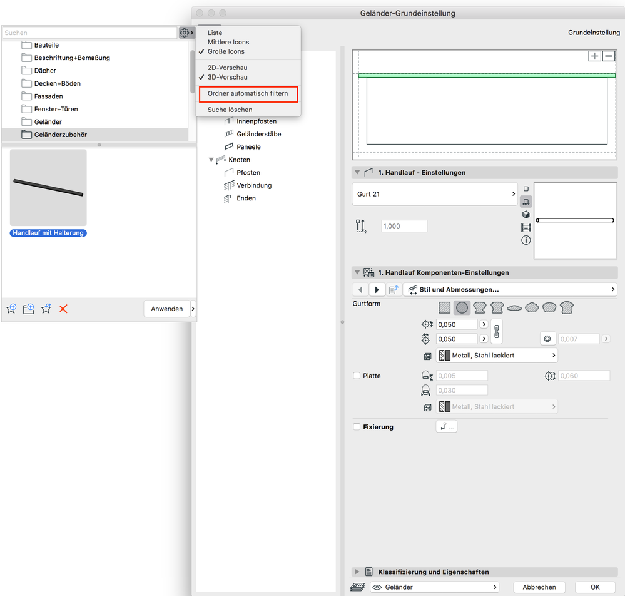Select Enden under Knoten
The image size is (625, 596).
[246, 198]
